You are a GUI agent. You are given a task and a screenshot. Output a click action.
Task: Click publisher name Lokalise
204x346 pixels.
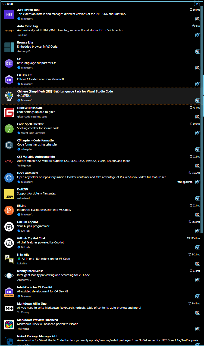coord(22,264)
